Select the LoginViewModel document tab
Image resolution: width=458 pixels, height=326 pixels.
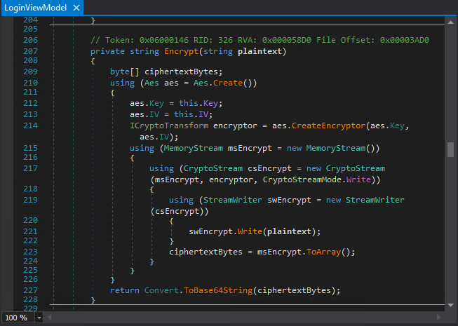coord(35,7)
